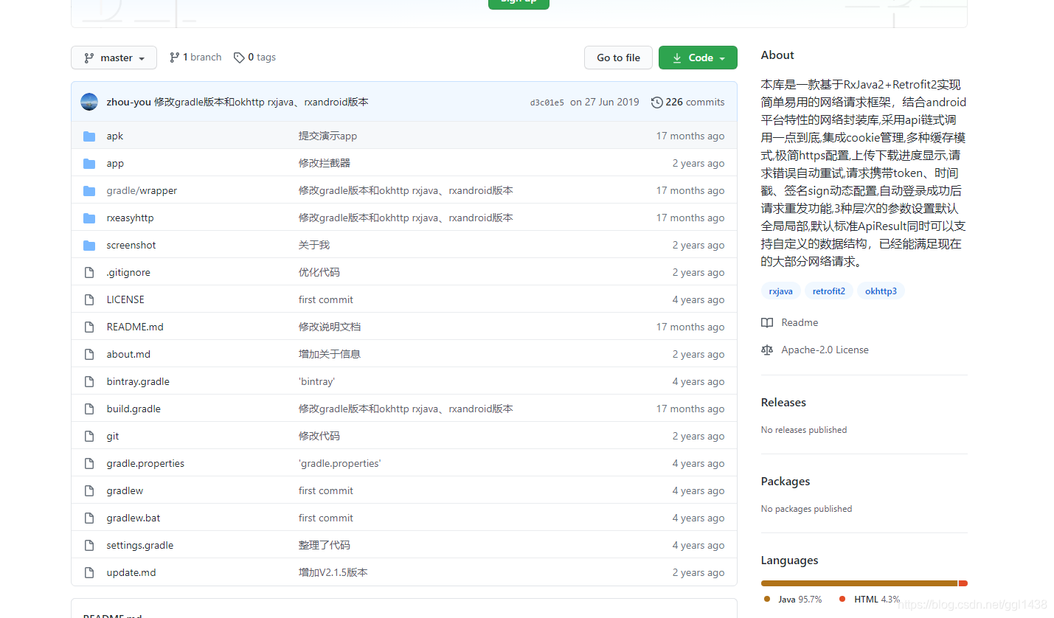1054x618 pixels.
Task: Open the Releases section heading
Action: click(x=783, y=403)
